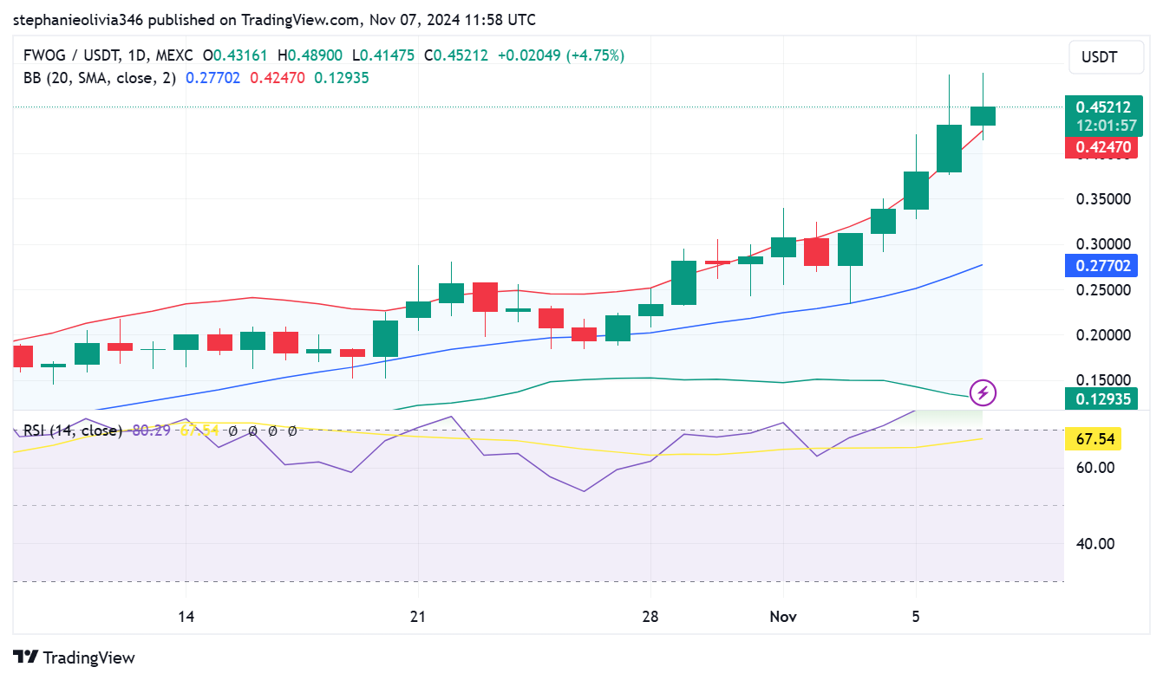Click the TradingView logo at bottom

(74, 657)
